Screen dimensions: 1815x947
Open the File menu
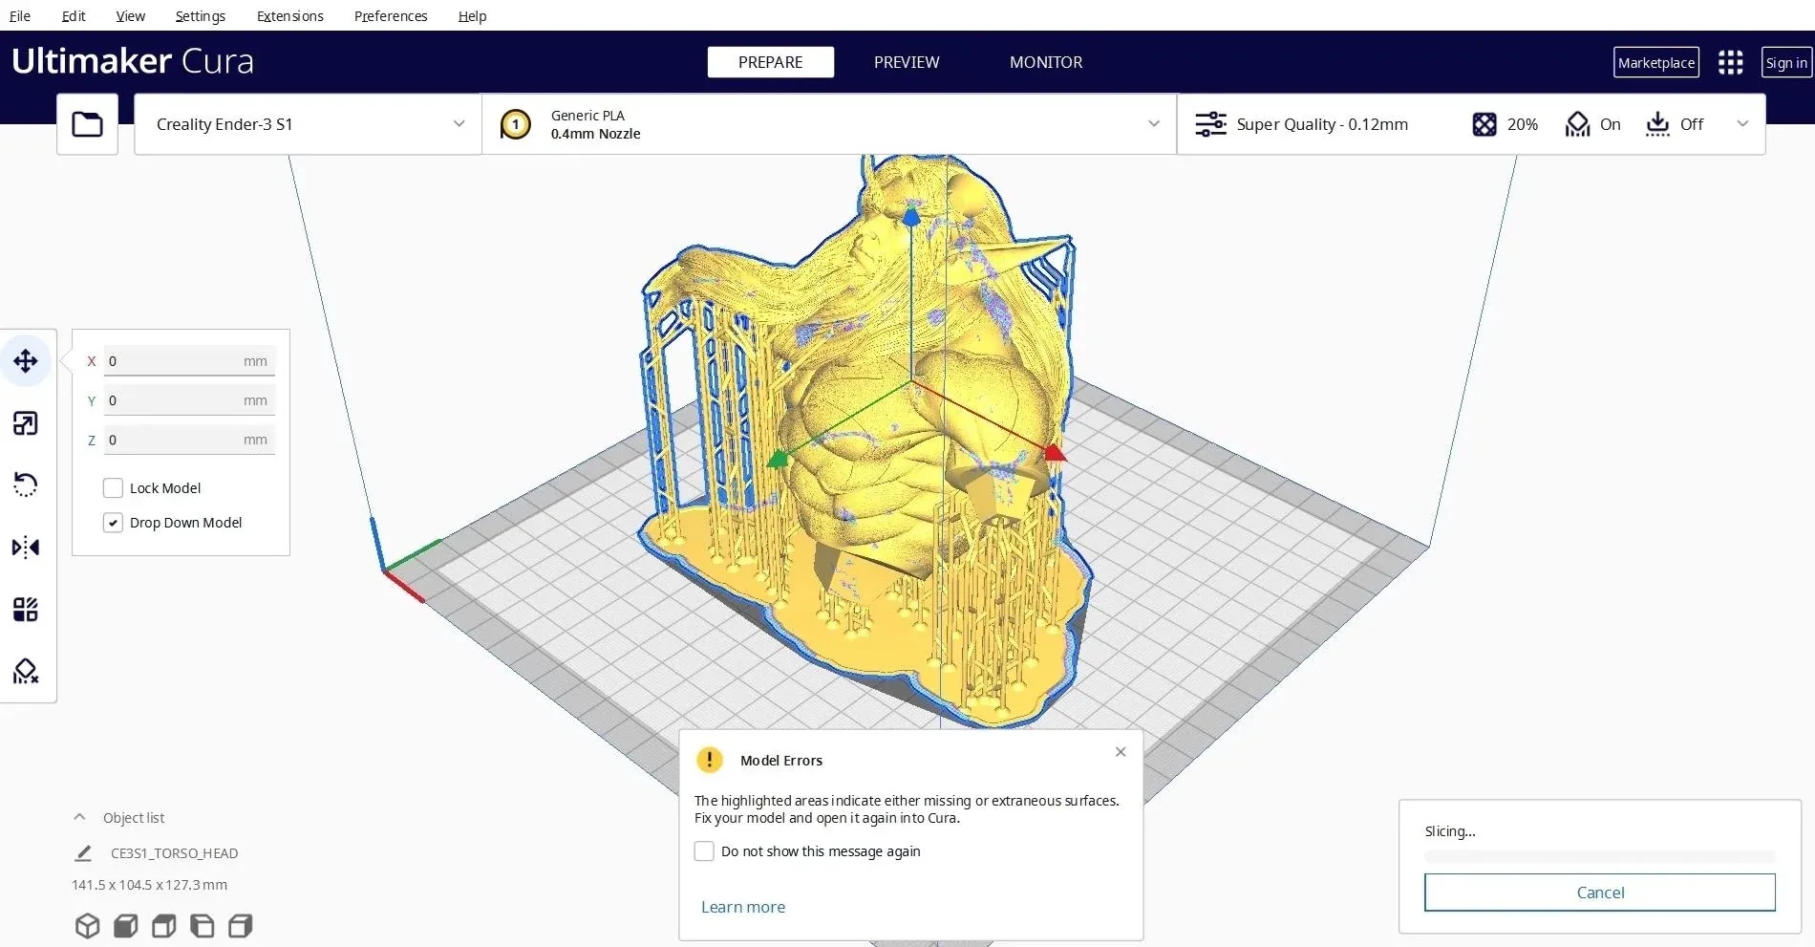[x=20, y=16]
